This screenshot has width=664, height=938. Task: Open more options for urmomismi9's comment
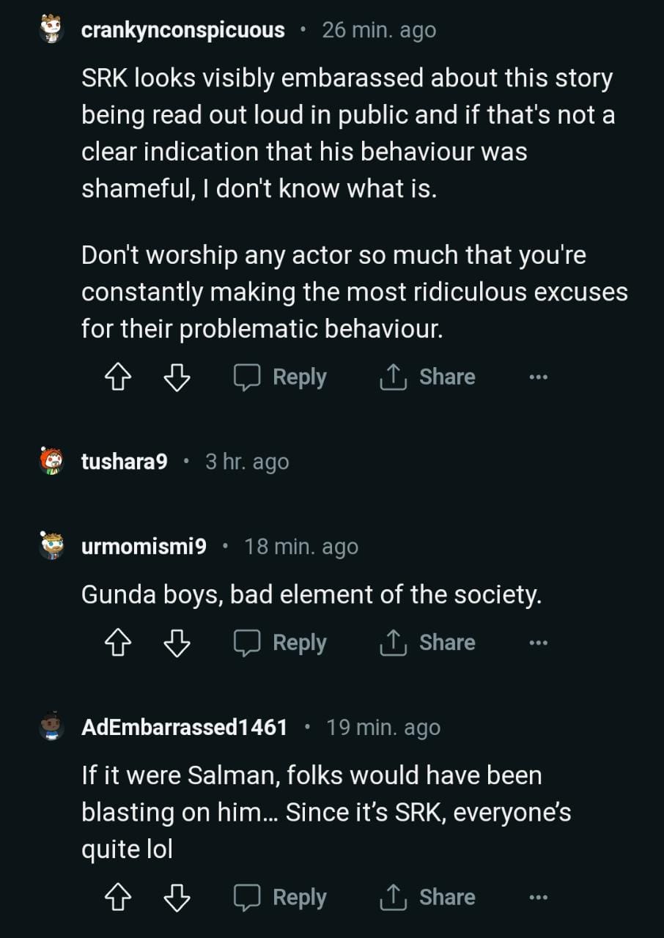point(538,643)
